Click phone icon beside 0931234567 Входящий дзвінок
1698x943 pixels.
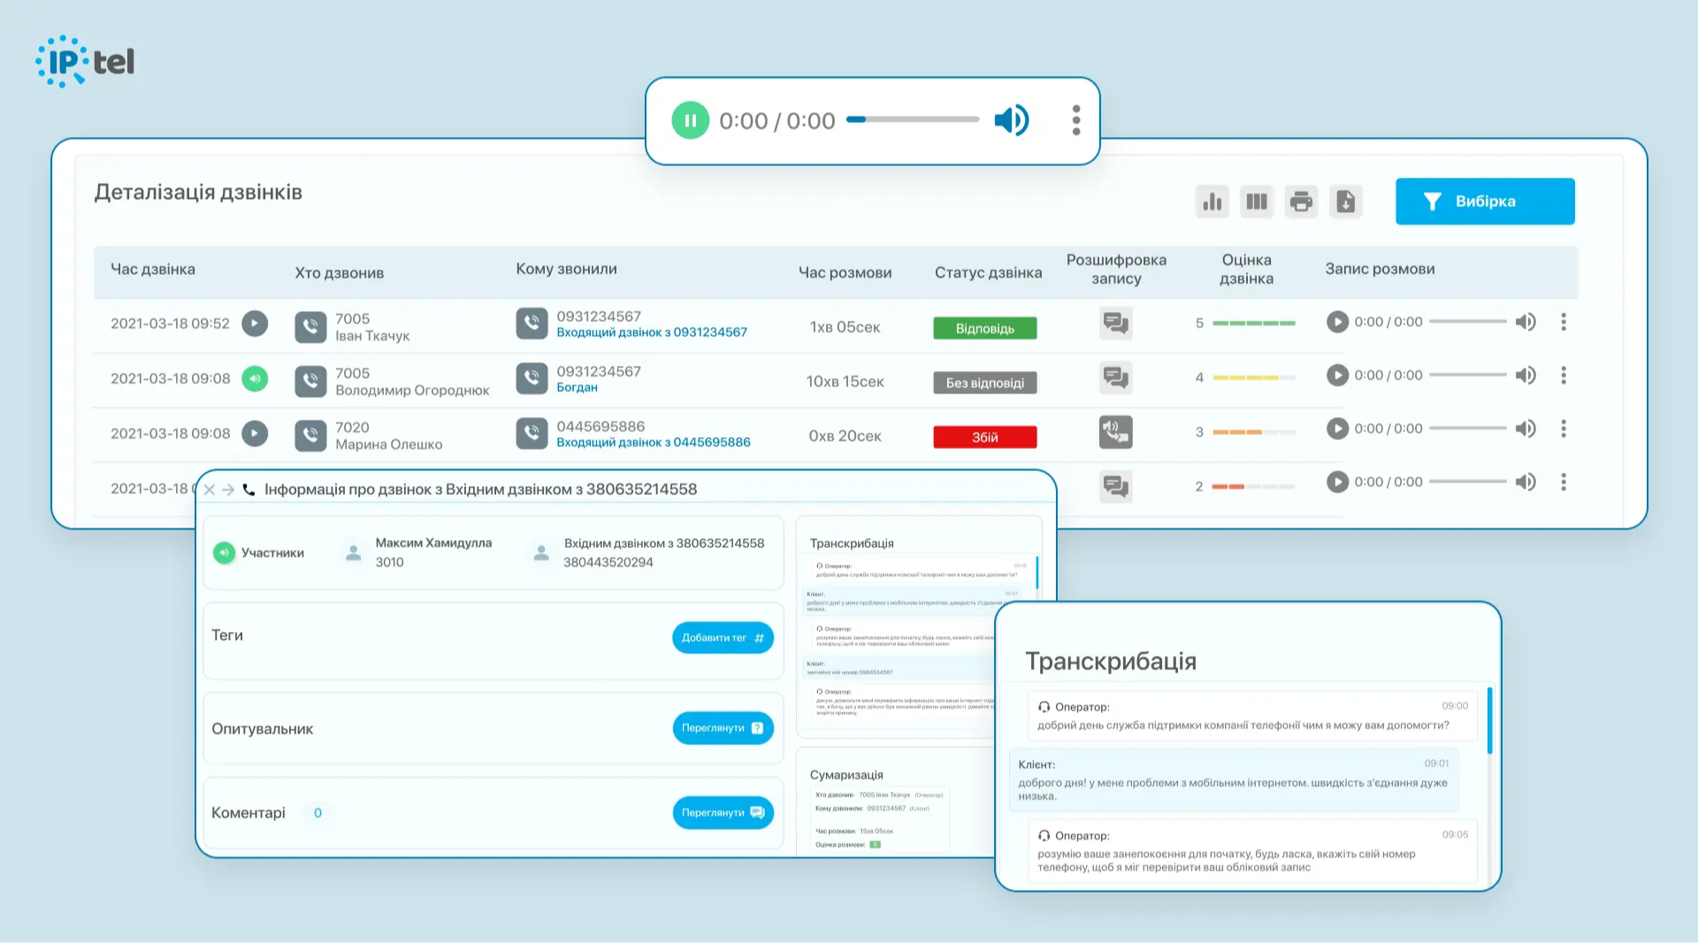pyautogui.click(x=532, y=323)
